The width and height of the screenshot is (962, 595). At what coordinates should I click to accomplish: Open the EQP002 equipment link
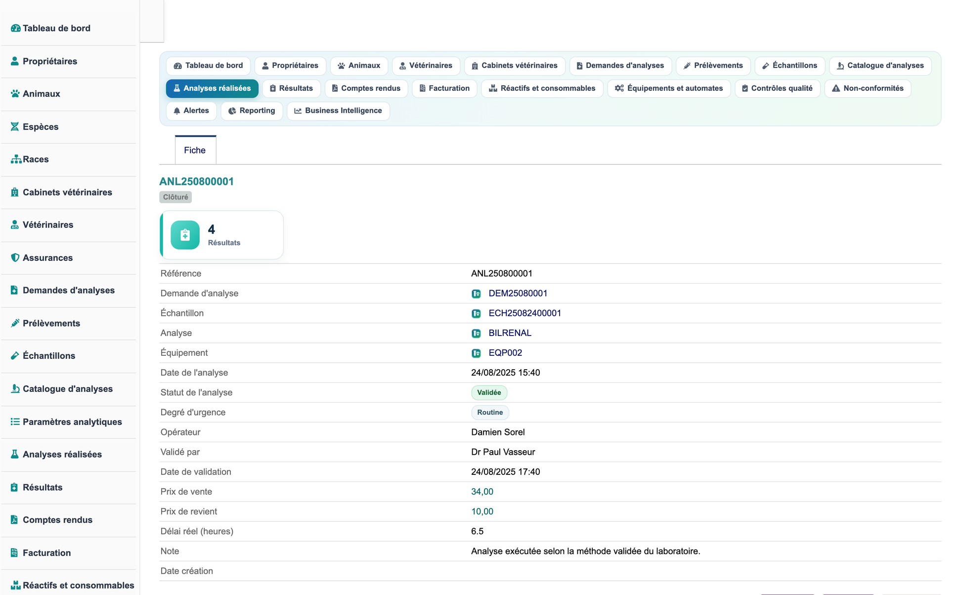505,353
